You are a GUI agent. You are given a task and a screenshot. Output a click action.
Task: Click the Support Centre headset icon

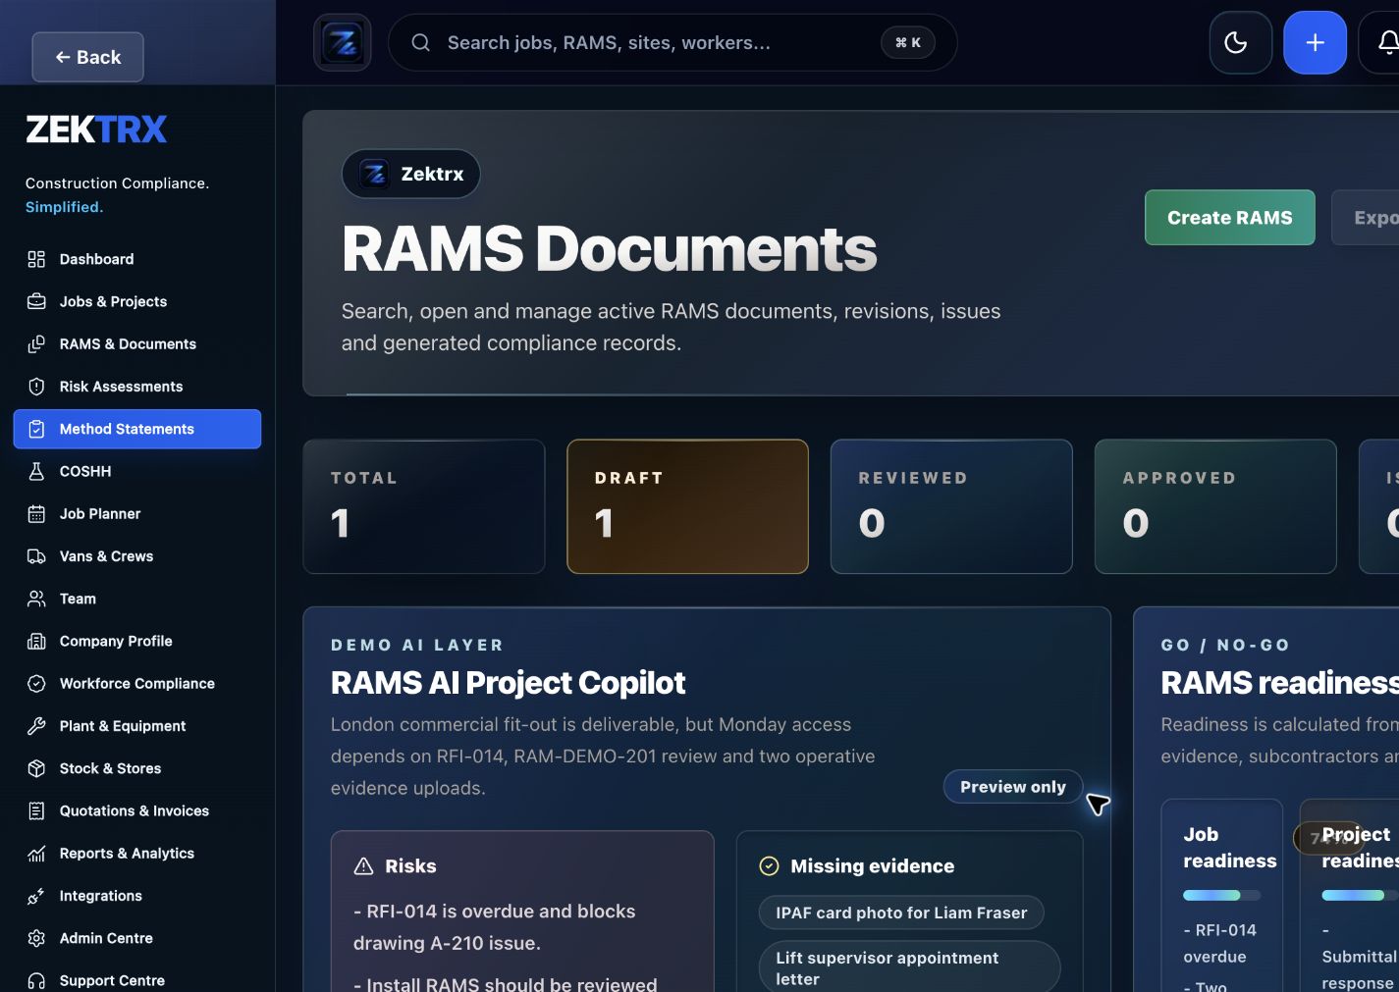pyautogui.click(x=36, y=980)
